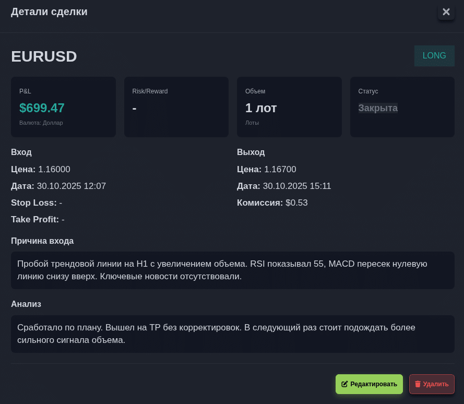464x404 pixels.
Task: Click the Причина входа text box
Action: coord(232,270)
